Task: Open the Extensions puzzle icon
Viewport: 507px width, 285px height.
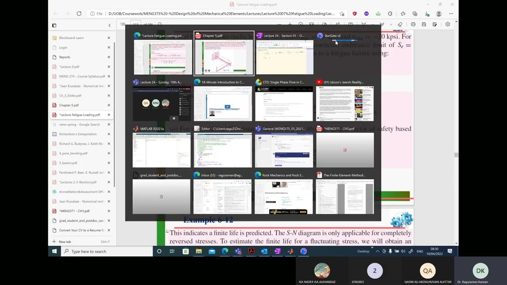Action: tap(390, 14)
